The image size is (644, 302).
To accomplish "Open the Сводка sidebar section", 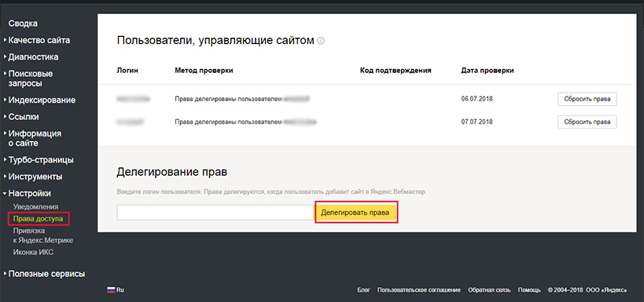I will pyautogui.click(x=23, y=24).
